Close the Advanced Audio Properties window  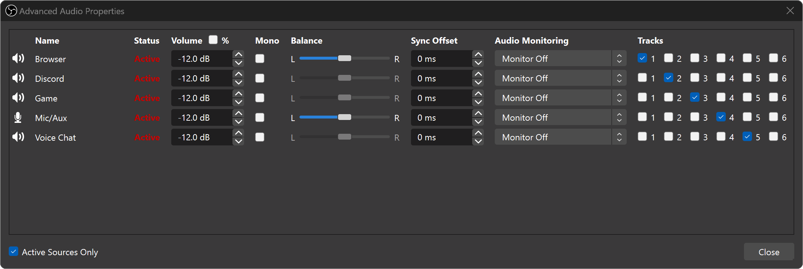pyautogui.click(x=790, y=11)
